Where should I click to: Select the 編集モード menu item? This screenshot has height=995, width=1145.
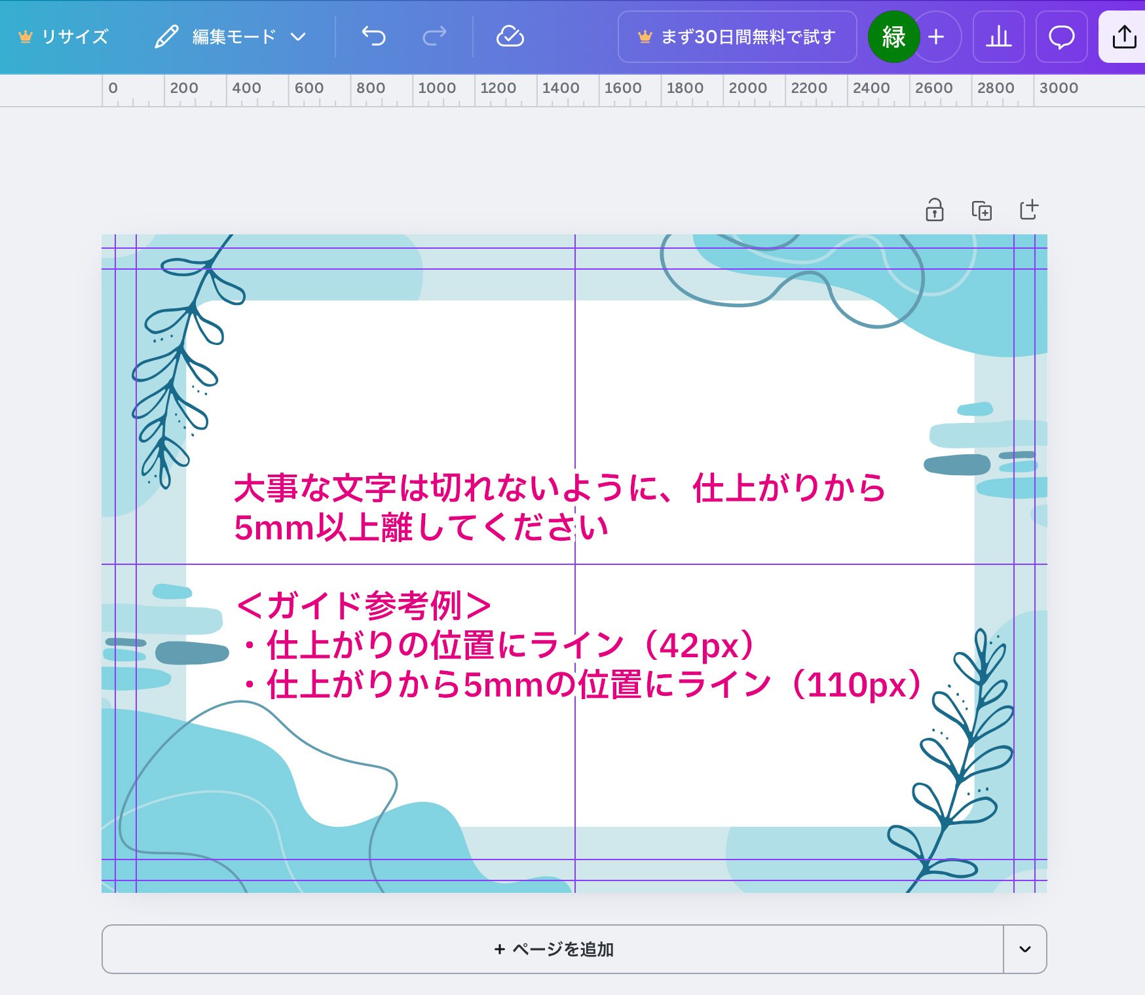(x=233, y=37)
